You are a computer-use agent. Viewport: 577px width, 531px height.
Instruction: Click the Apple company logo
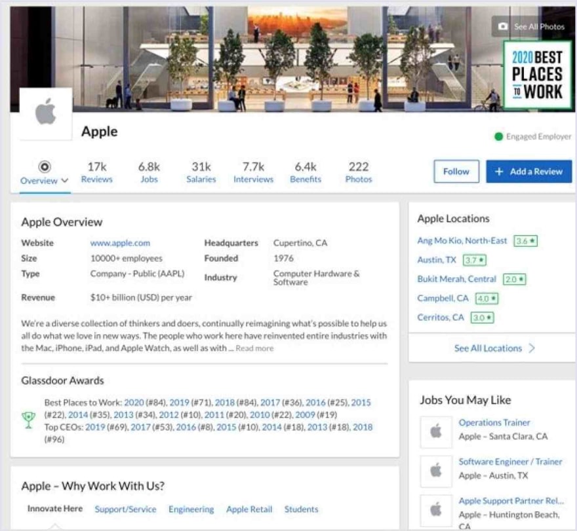pyautogui.click(x=45, y=113)
